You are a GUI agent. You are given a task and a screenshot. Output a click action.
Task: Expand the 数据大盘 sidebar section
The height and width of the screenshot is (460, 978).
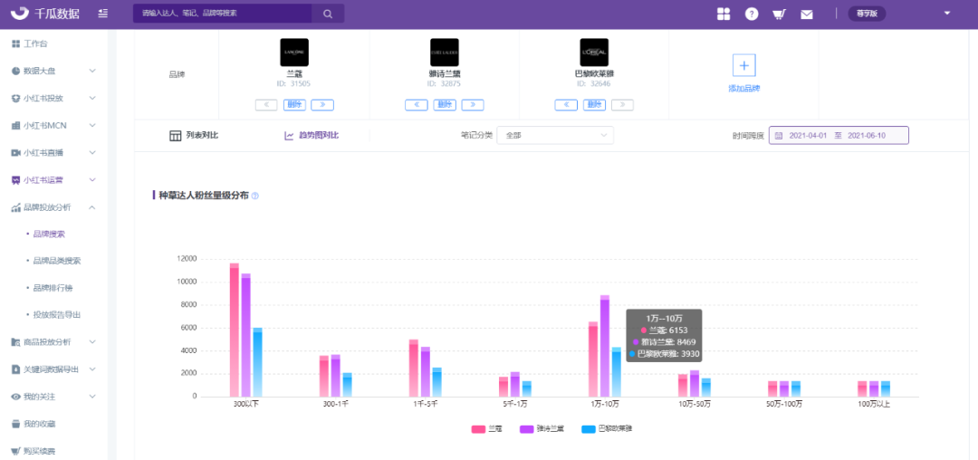53,71
